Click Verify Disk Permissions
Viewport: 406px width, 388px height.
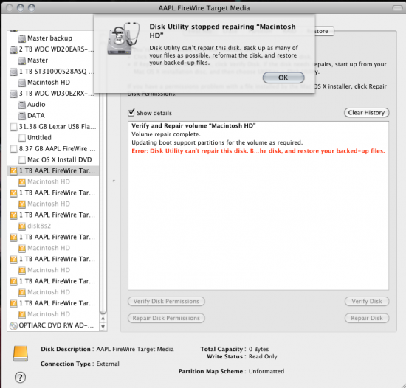[166, 302]
